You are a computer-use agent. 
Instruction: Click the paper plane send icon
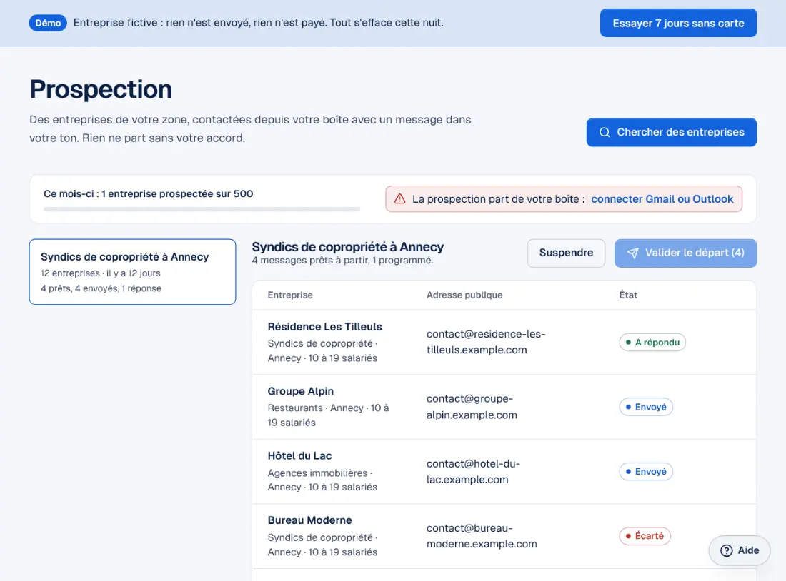pos(632,253)
